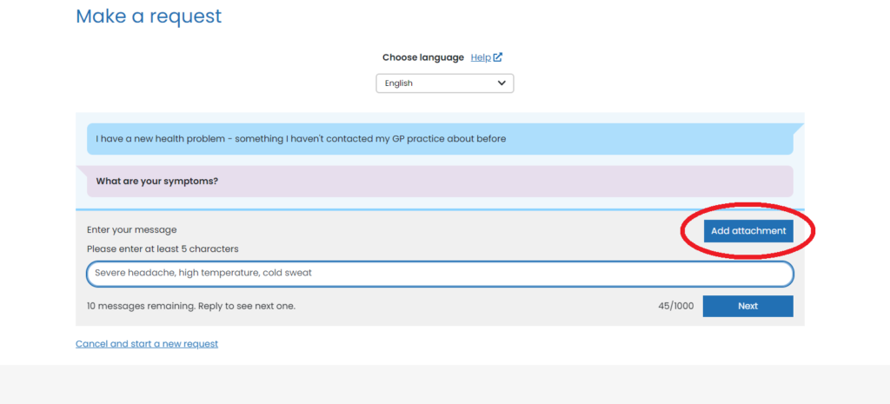Click the 'Choose language' label
This screenshot has width=890, height=404.
pos(422,57)
